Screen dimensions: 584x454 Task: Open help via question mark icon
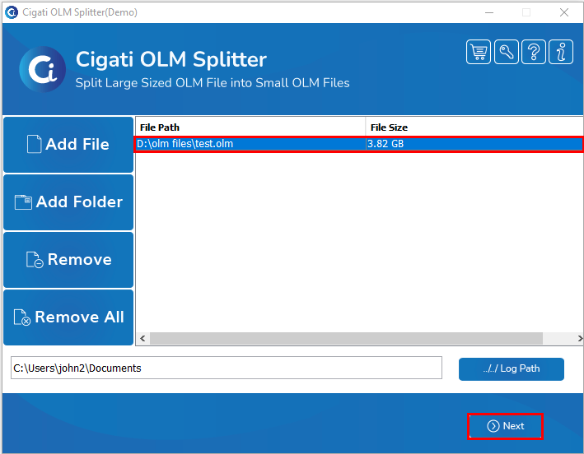pyautogui.click(x=534, y=52)
